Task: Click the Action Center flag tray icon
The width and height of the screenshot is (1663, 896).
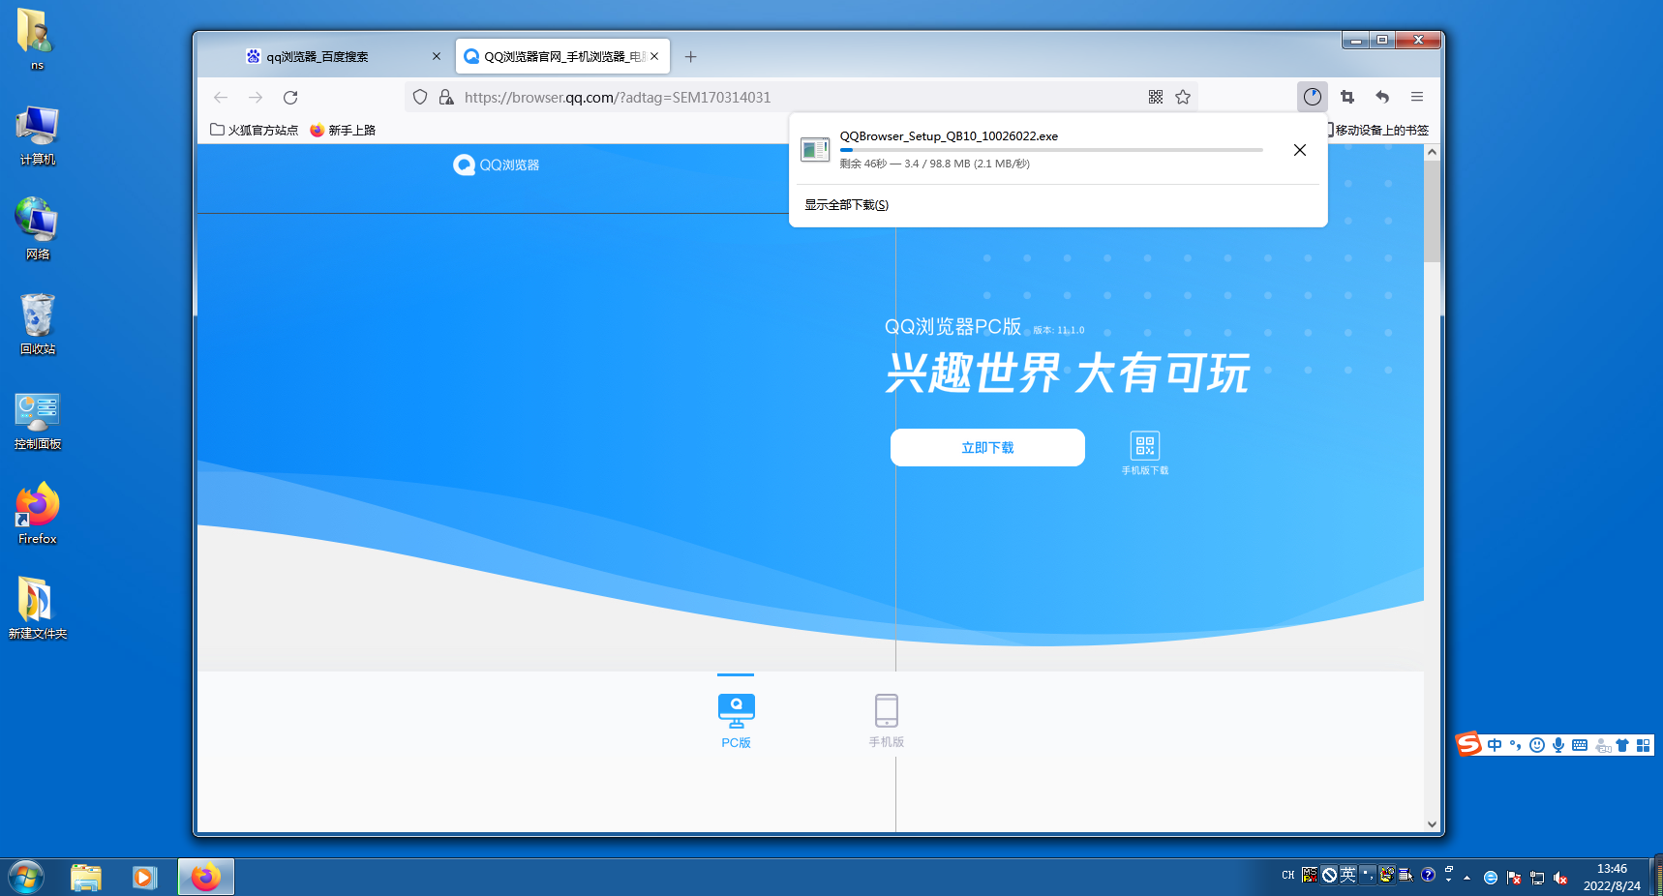Action: coord(1514,878)
